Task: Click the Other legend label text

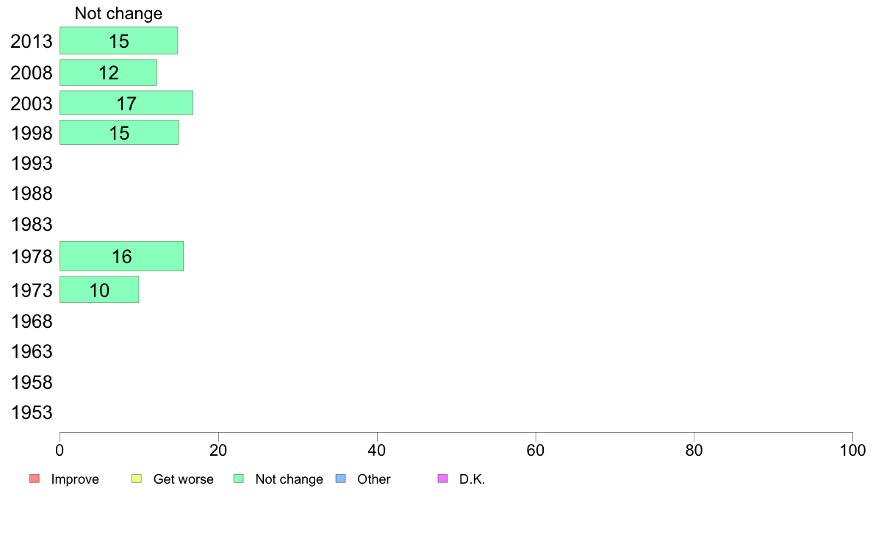Action: (x=373, y=479)
